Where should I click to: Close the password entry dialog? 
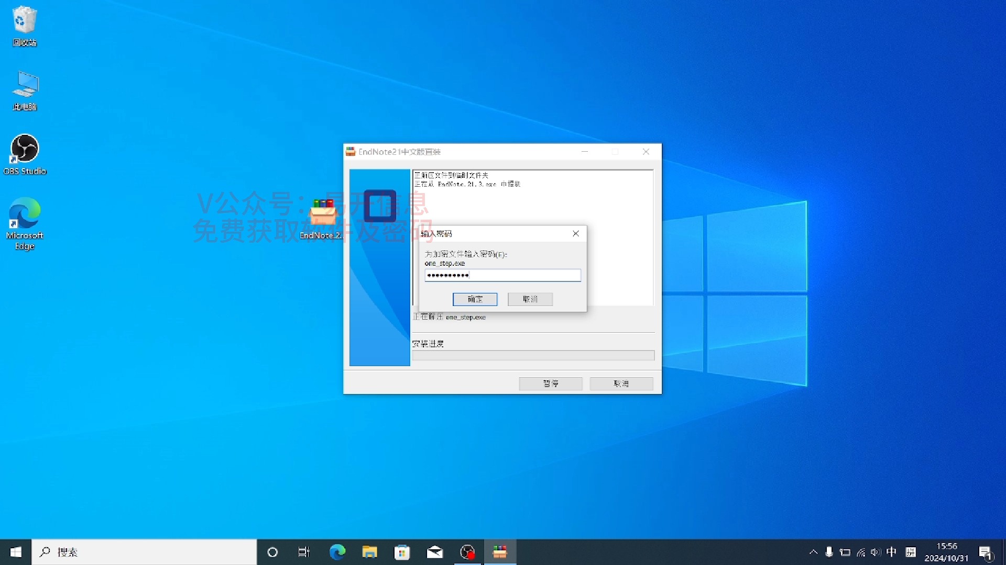pos(576,233)
